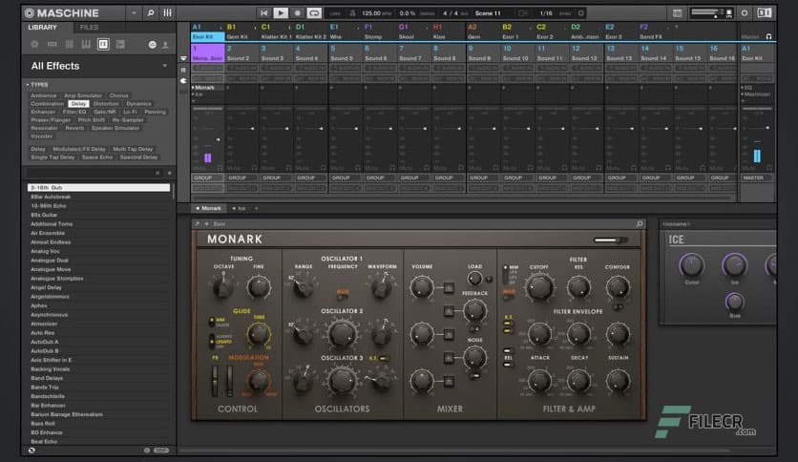Open output routing GROUP dropdown of Sound 2
The image size is (798, 462).
[x=242, y=178]
